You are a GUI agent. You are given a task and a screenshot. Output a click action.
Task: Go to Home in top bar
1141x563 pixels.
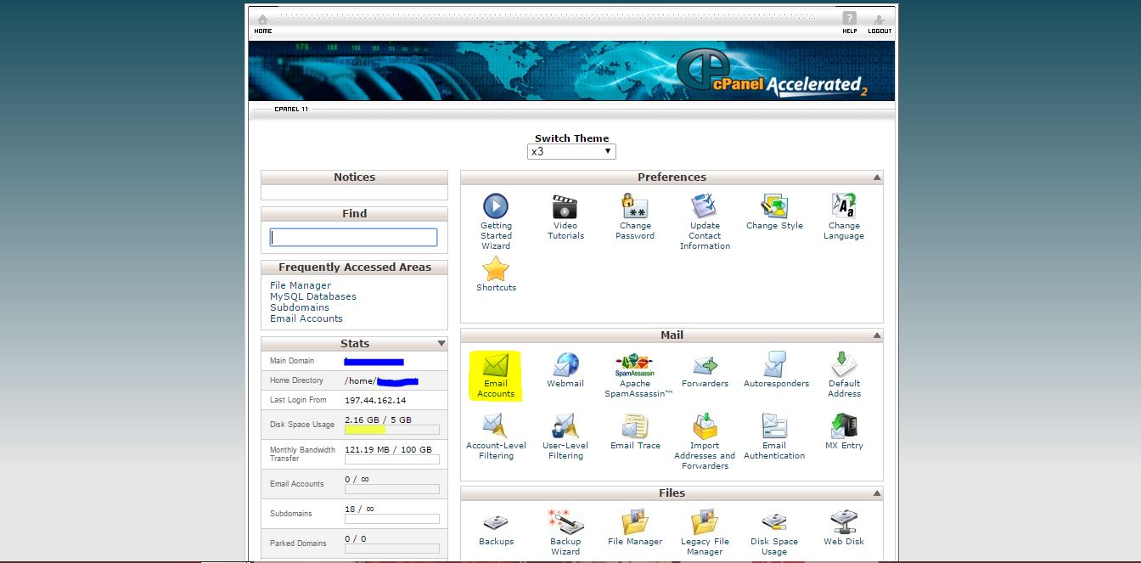[x=263, y=24]
